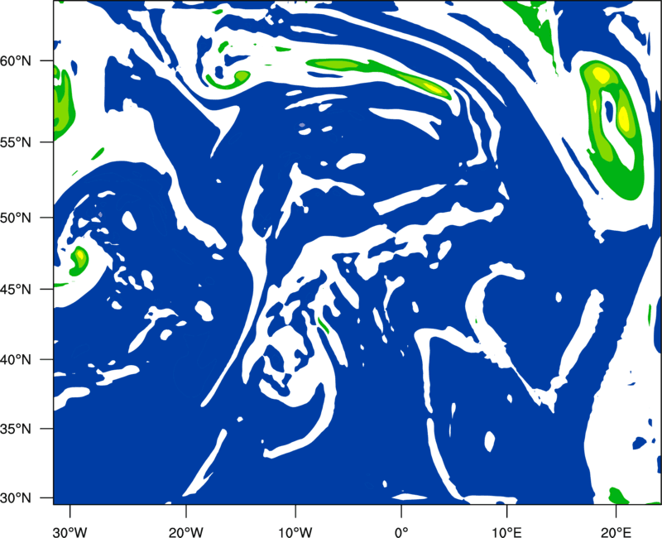The image size is (662, 538).
Task: Click the 35°N latitude label
Action: [x=16, y=429]
